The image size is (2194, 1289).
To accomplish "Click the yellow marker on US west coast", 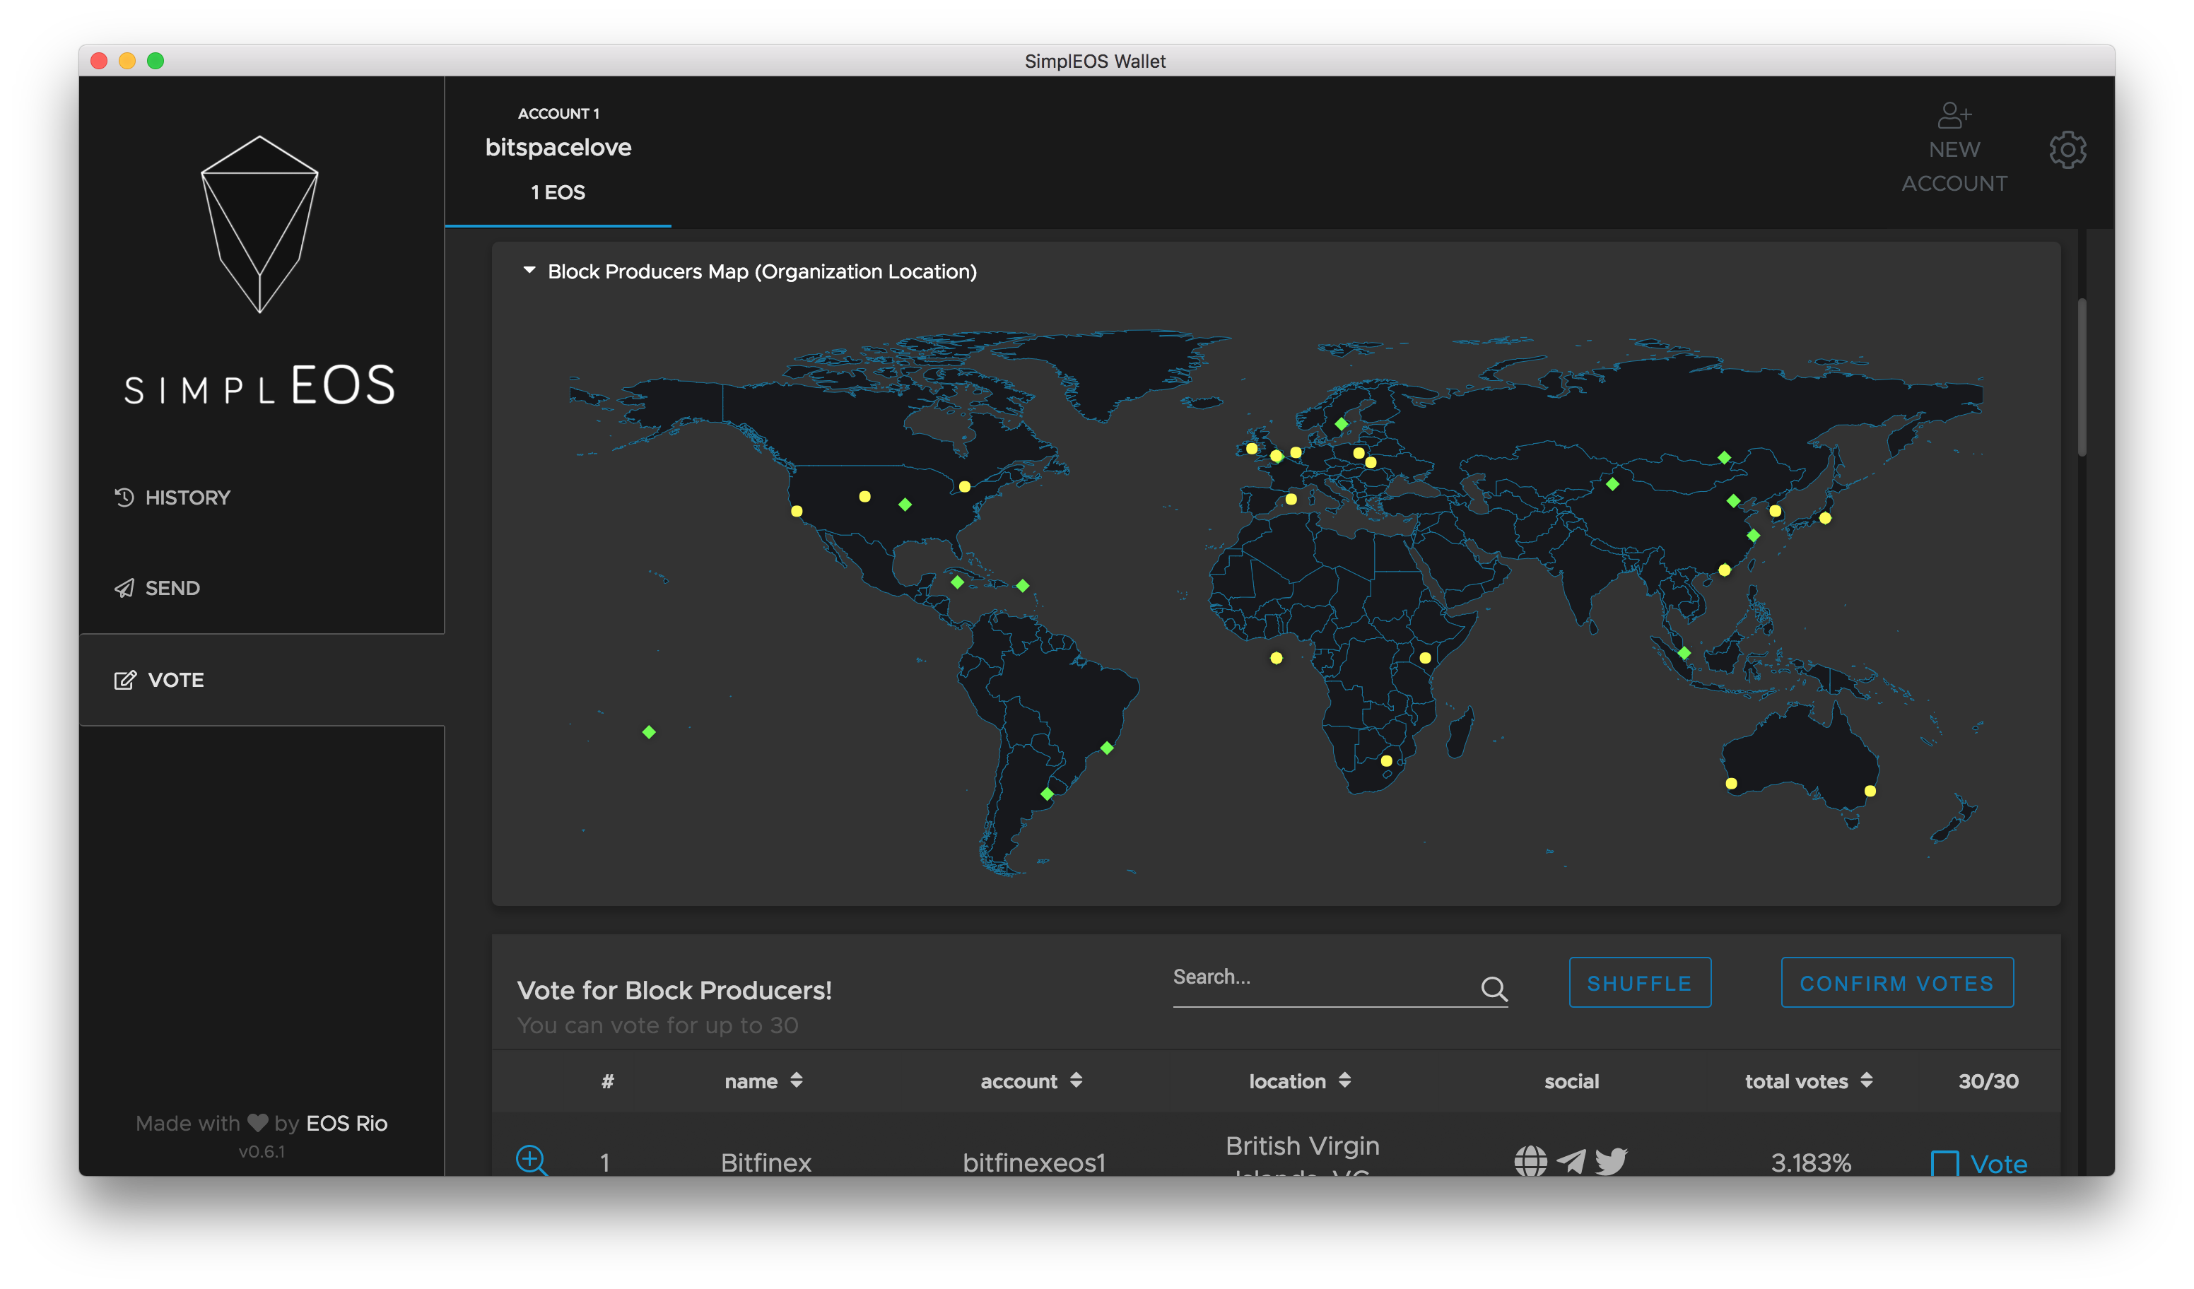I will click(797, 512).
